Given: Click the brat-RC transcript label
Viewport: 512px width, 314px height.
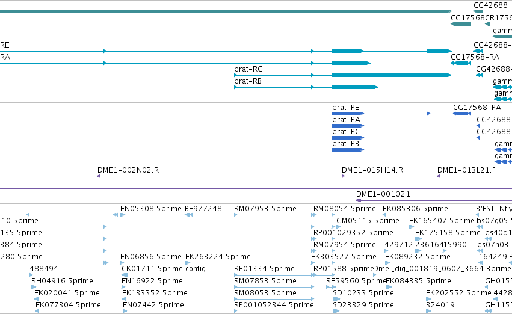Looking at the screenshot, I should (248, 69).
